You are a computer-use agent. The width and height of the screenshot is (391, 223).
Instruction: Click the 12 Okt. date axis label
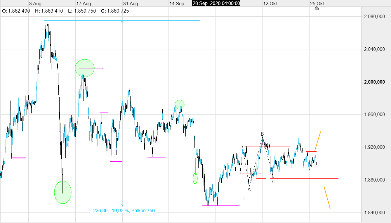[x=270, y=4]
